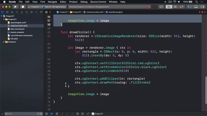This screenshot has height=116, width=207.
Task: Open the Editor menu
Action: click(63, 2)
